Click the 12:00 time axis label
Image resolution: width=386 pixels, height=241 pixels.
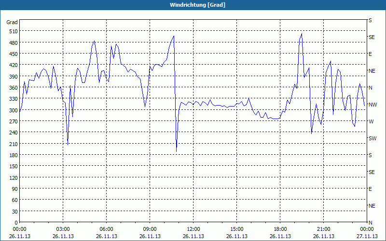point(193,229)
